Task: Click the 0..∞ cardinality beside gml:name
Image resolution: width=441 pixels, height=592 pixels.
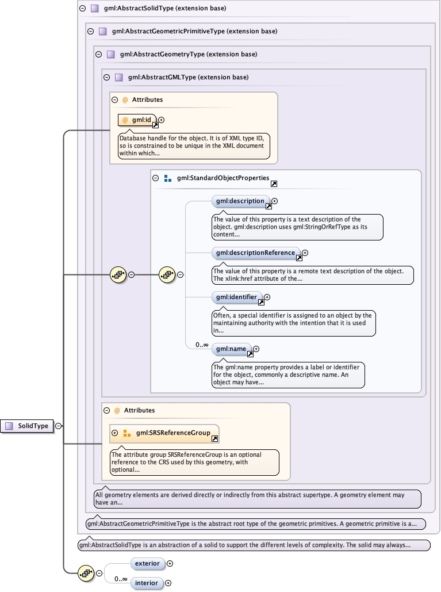Action: pyautogui.click(x=202, y=345)
